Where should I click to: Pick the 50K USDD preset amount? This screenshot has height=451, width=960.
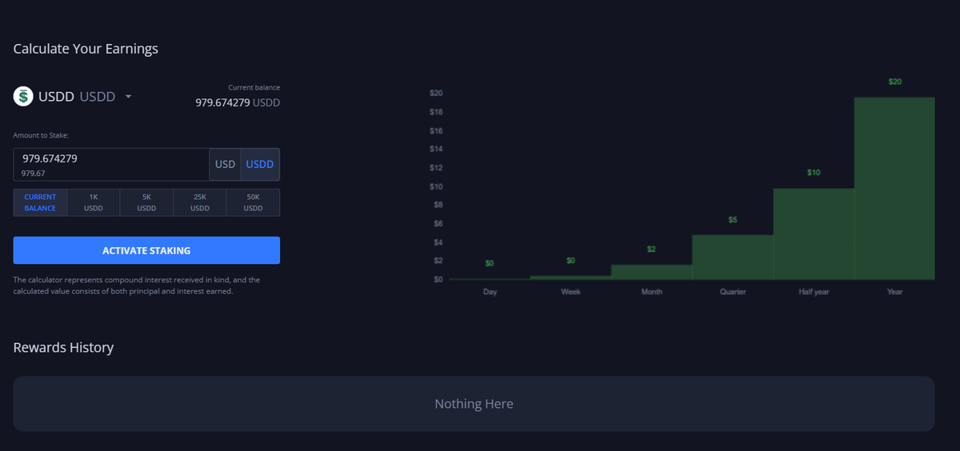coord(253,202)
